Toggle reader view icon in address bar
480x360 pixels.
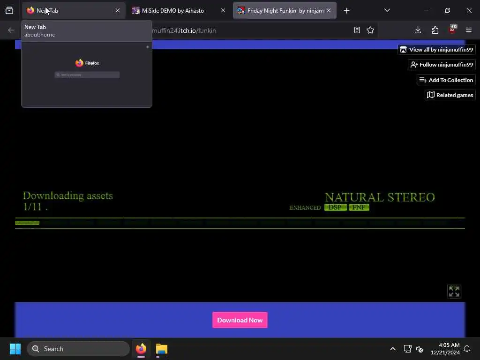[x=357, y=30]
